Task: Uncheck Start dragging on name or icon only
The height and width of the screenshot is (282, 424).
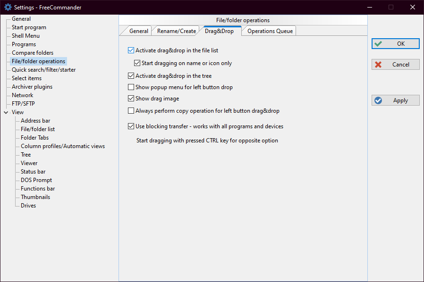Action: (137, 63)
